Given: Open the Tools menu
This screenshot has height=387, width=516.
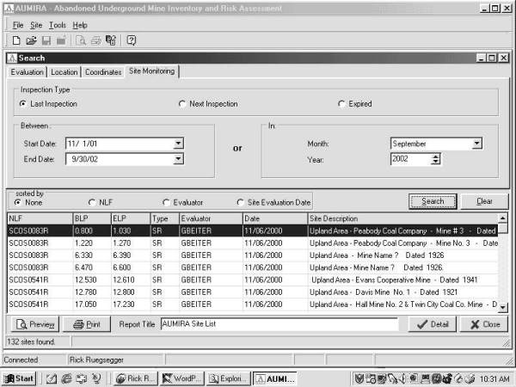Looking at the screenshot, I should (x=57, y=25).
